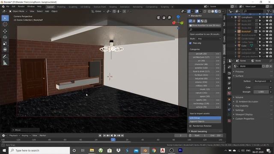Enable the Ambient Occlusion checkbox
The image size is (274, 154).
pyautogui.click(x=237, y=102)
